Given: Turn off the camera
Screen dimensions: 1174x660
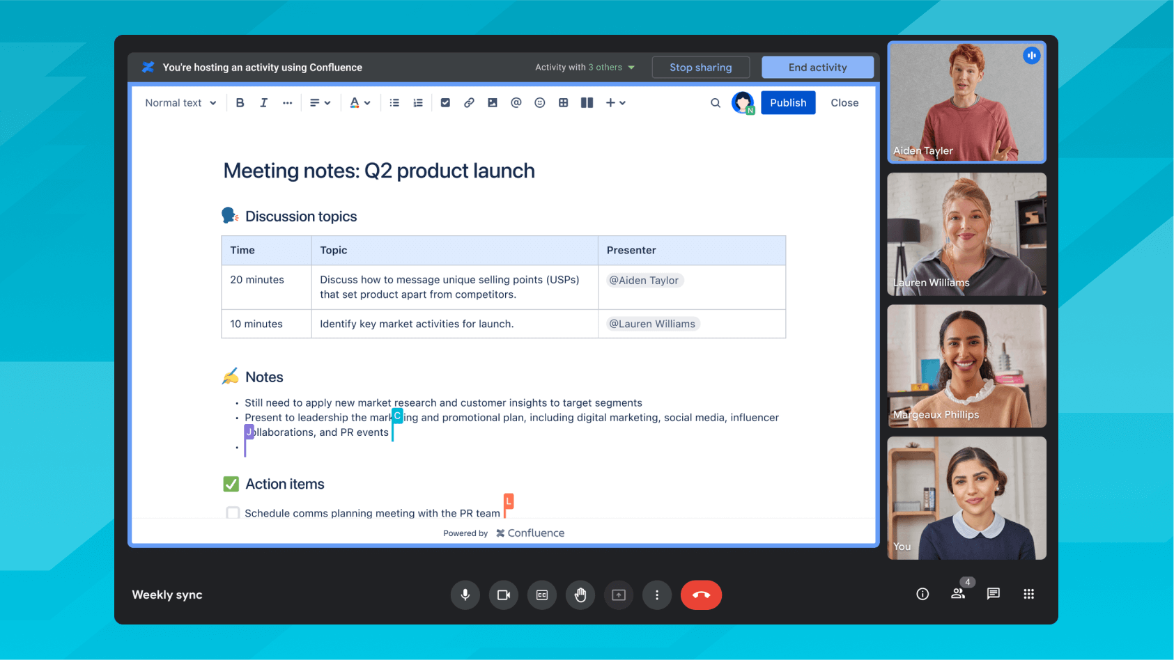Looking at the screenshot, I should (x=503, y=595).
